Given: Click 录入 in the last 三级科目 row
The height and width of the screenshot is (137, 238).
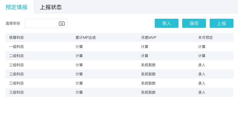Looking at the screenshot, I should [x=202, y=92].
